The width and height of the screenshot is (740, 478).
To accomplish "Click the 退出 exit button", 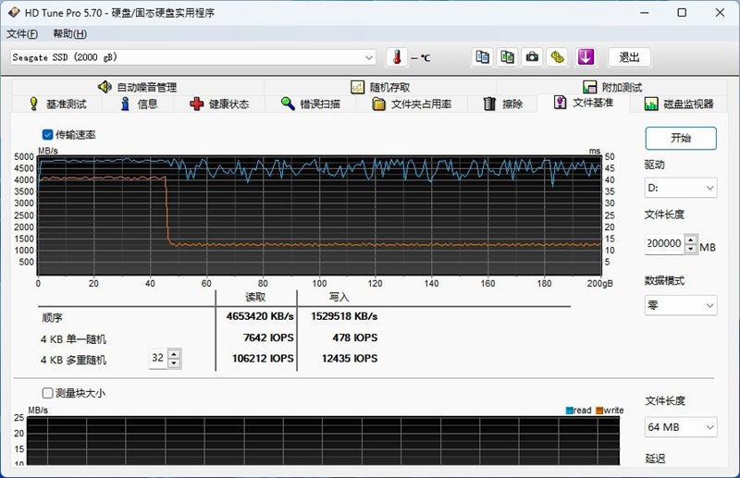I will (x=629, y=57).
